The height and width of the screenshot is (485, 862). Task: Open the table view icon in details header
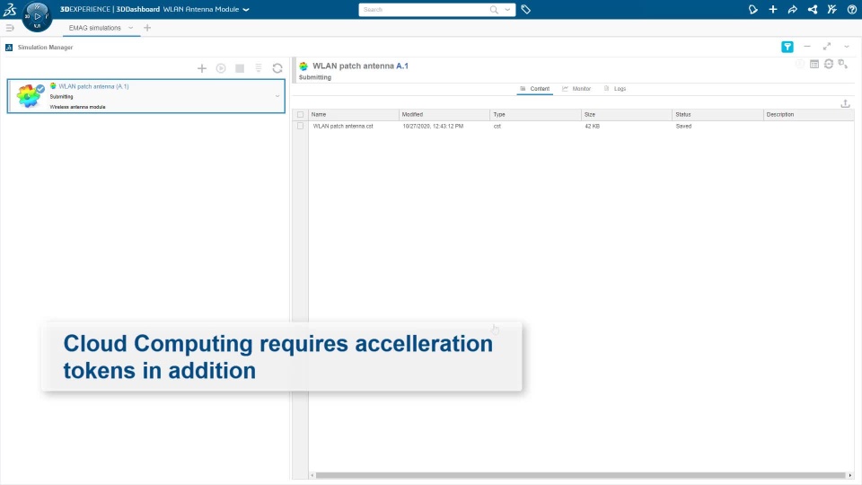(814, 65)
